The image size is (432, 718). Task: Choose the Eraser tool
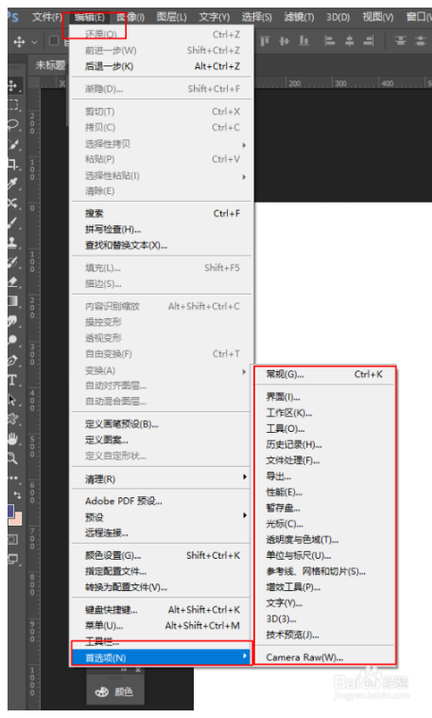click(x=13, y=281)
